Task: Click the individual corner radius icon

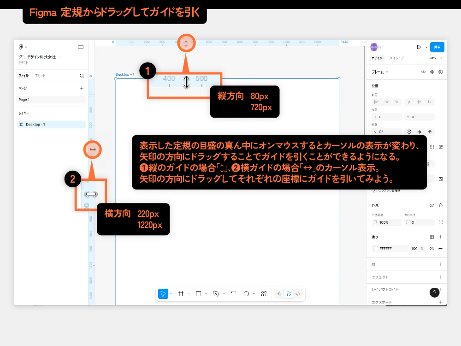Action: 441,222
